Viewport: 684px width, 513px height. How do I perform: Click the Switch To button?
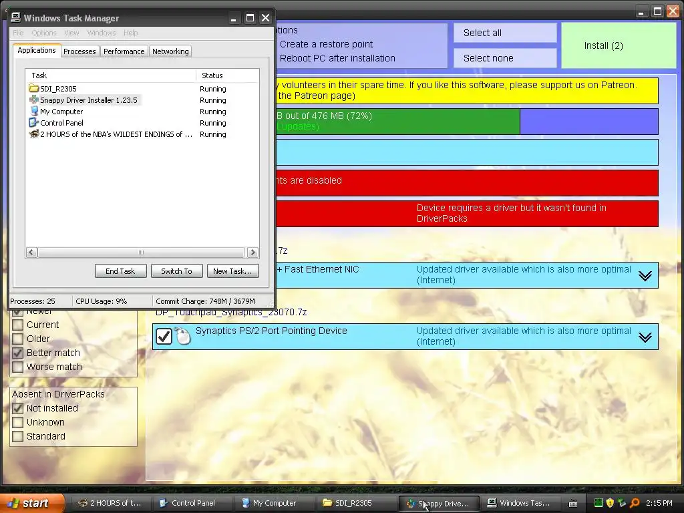176,271
